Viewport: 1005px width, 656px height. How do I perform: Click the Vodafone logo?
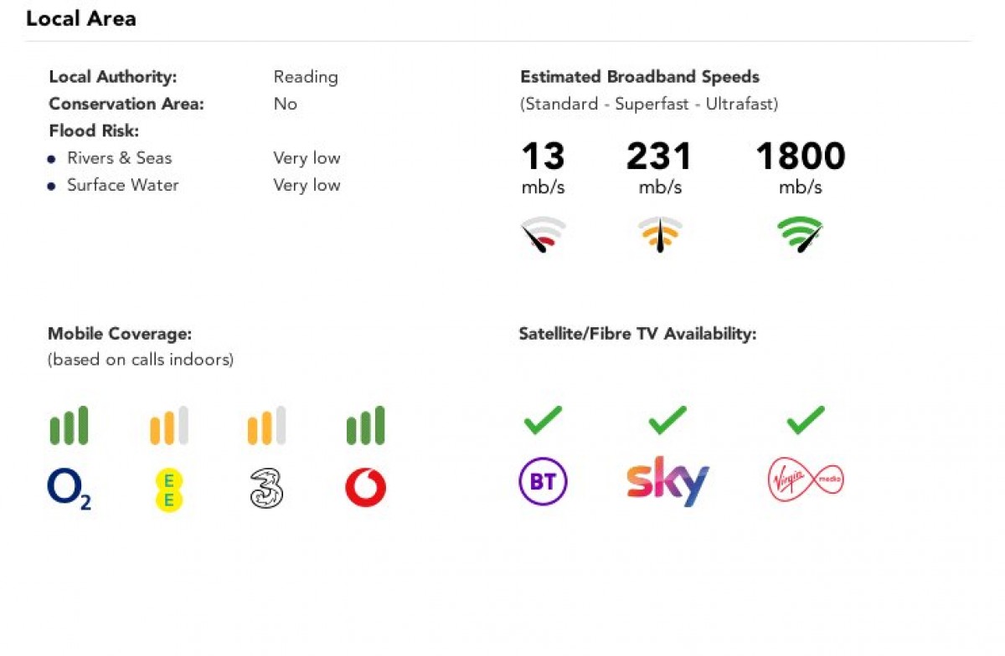click(x=365, y=488)
